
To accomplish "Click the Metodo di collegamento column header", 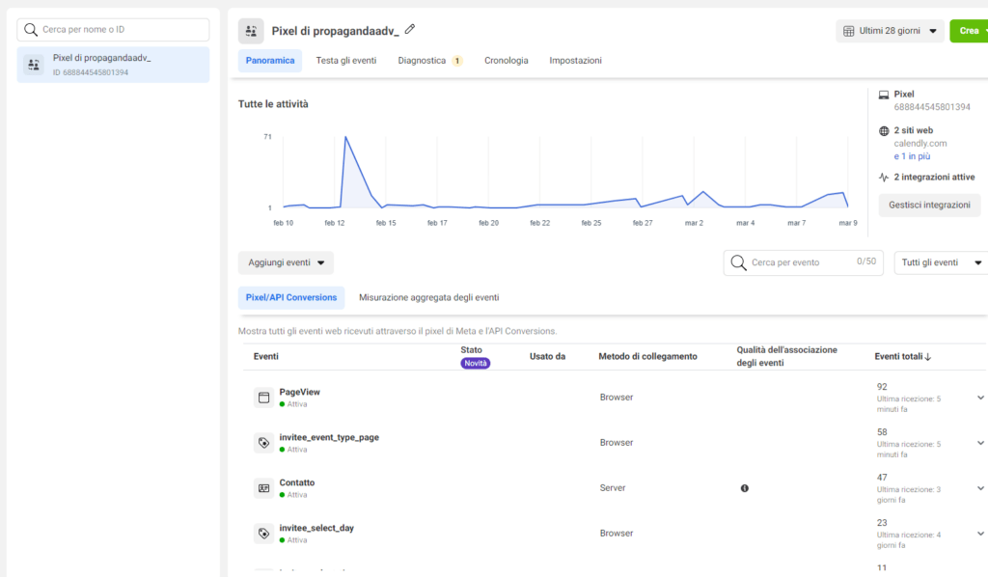I will [x=647, y=357].
